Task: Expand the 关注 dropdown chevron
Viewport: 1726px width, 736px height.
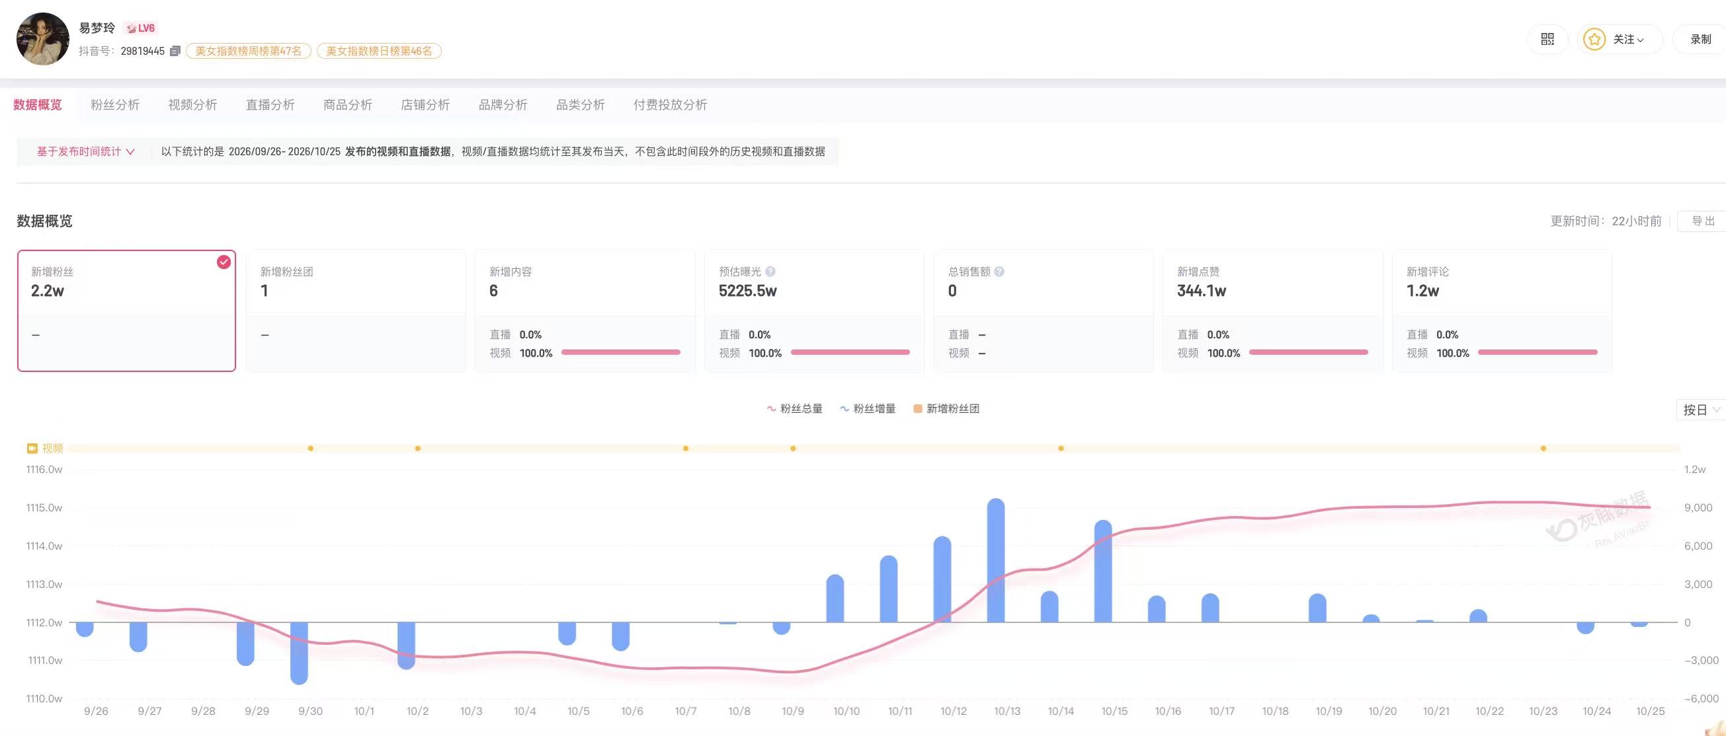Action: click(x=1640, y=40)
